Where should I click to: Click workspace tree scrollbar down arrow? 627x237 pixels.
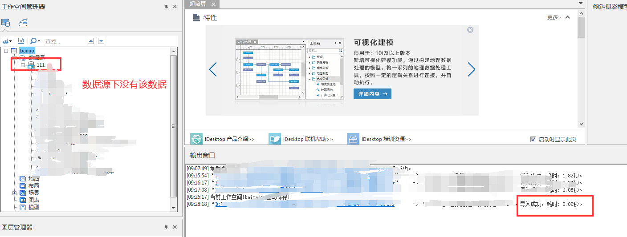[x=174, y=207]
